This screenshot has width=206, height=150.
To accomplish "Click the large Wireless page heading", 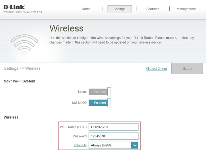I will click(x=66, y=29).
